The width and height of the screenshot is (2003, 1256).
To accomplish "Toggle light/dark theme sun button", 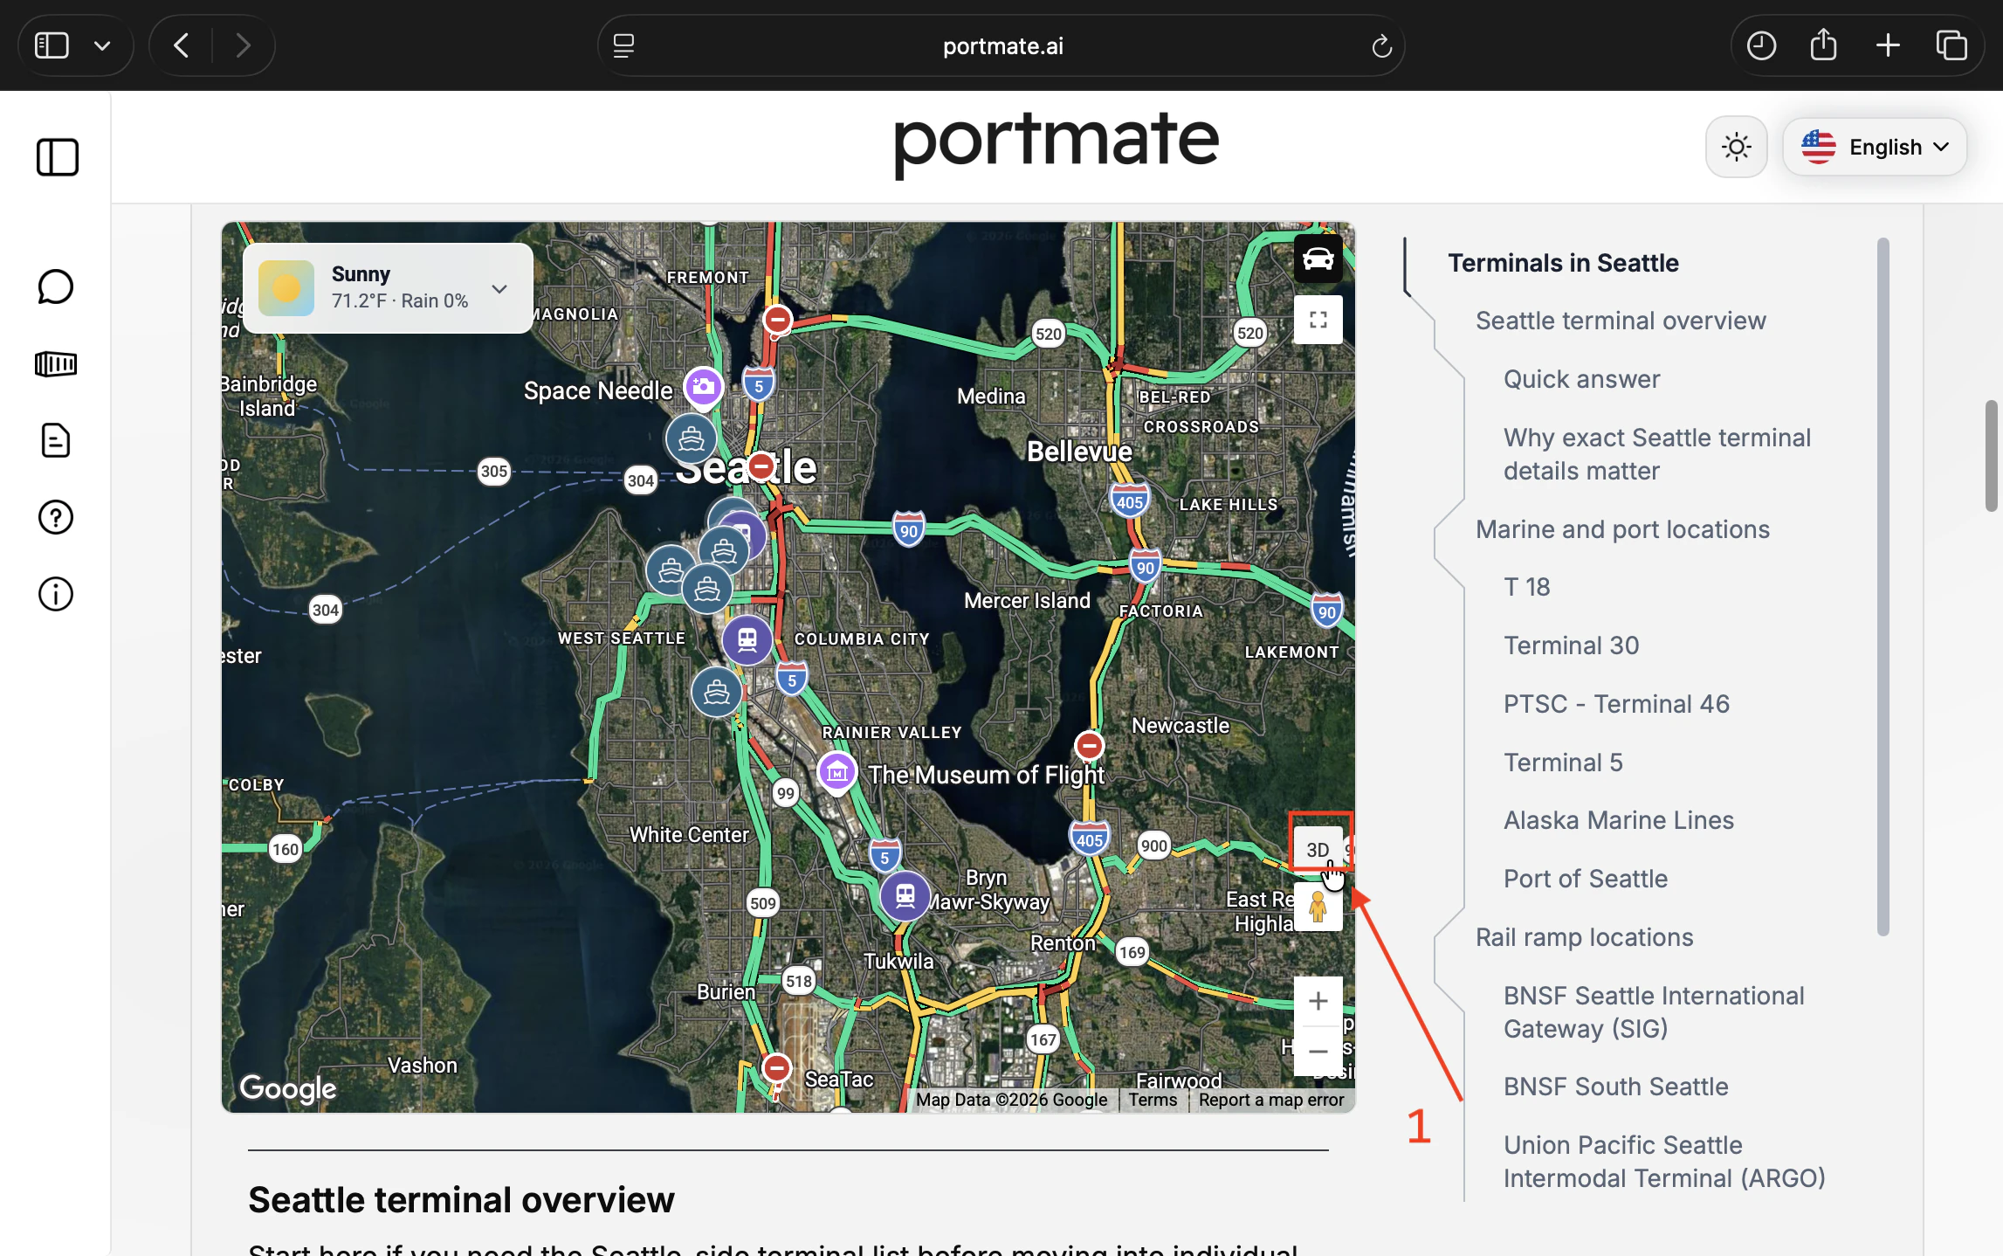I will coord(1736,147).
